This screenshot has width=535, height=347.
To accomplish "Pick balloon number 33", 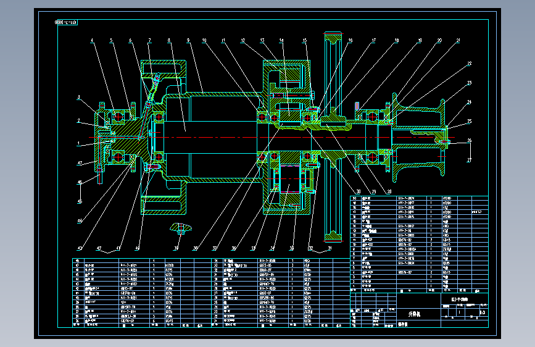I will 292,248.
